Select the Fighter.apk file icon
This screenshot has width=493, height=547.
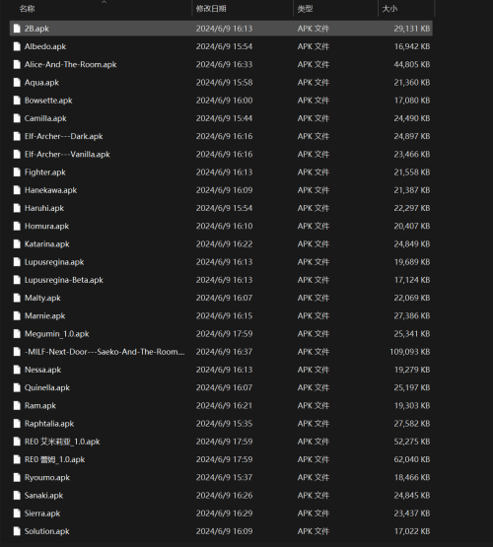tap(17, 172)
